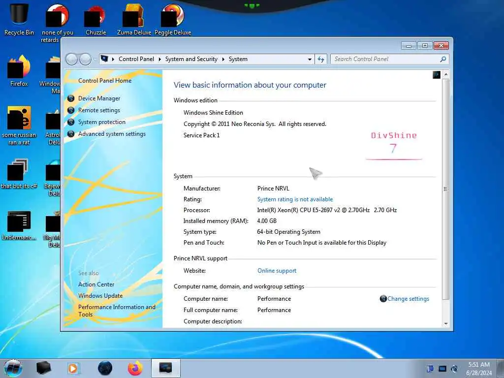The image size is (504, 378).
Task: Click the Show desktop button
Action: click(x=500, y=368)
